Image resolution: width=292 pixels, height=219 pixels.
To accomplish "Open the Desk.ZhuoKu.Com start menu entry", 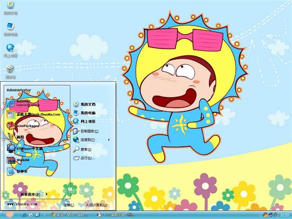I will coord(33,114).
